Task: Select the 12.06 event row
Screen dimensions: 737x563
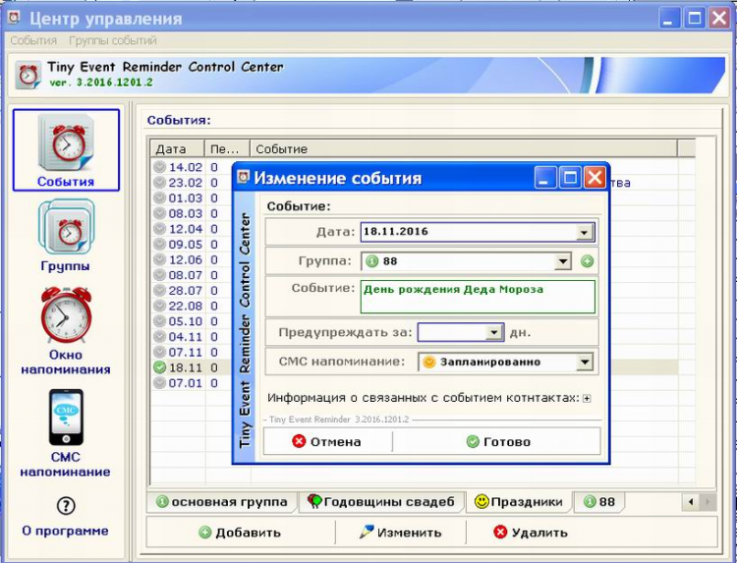Action: coord(192,259)
